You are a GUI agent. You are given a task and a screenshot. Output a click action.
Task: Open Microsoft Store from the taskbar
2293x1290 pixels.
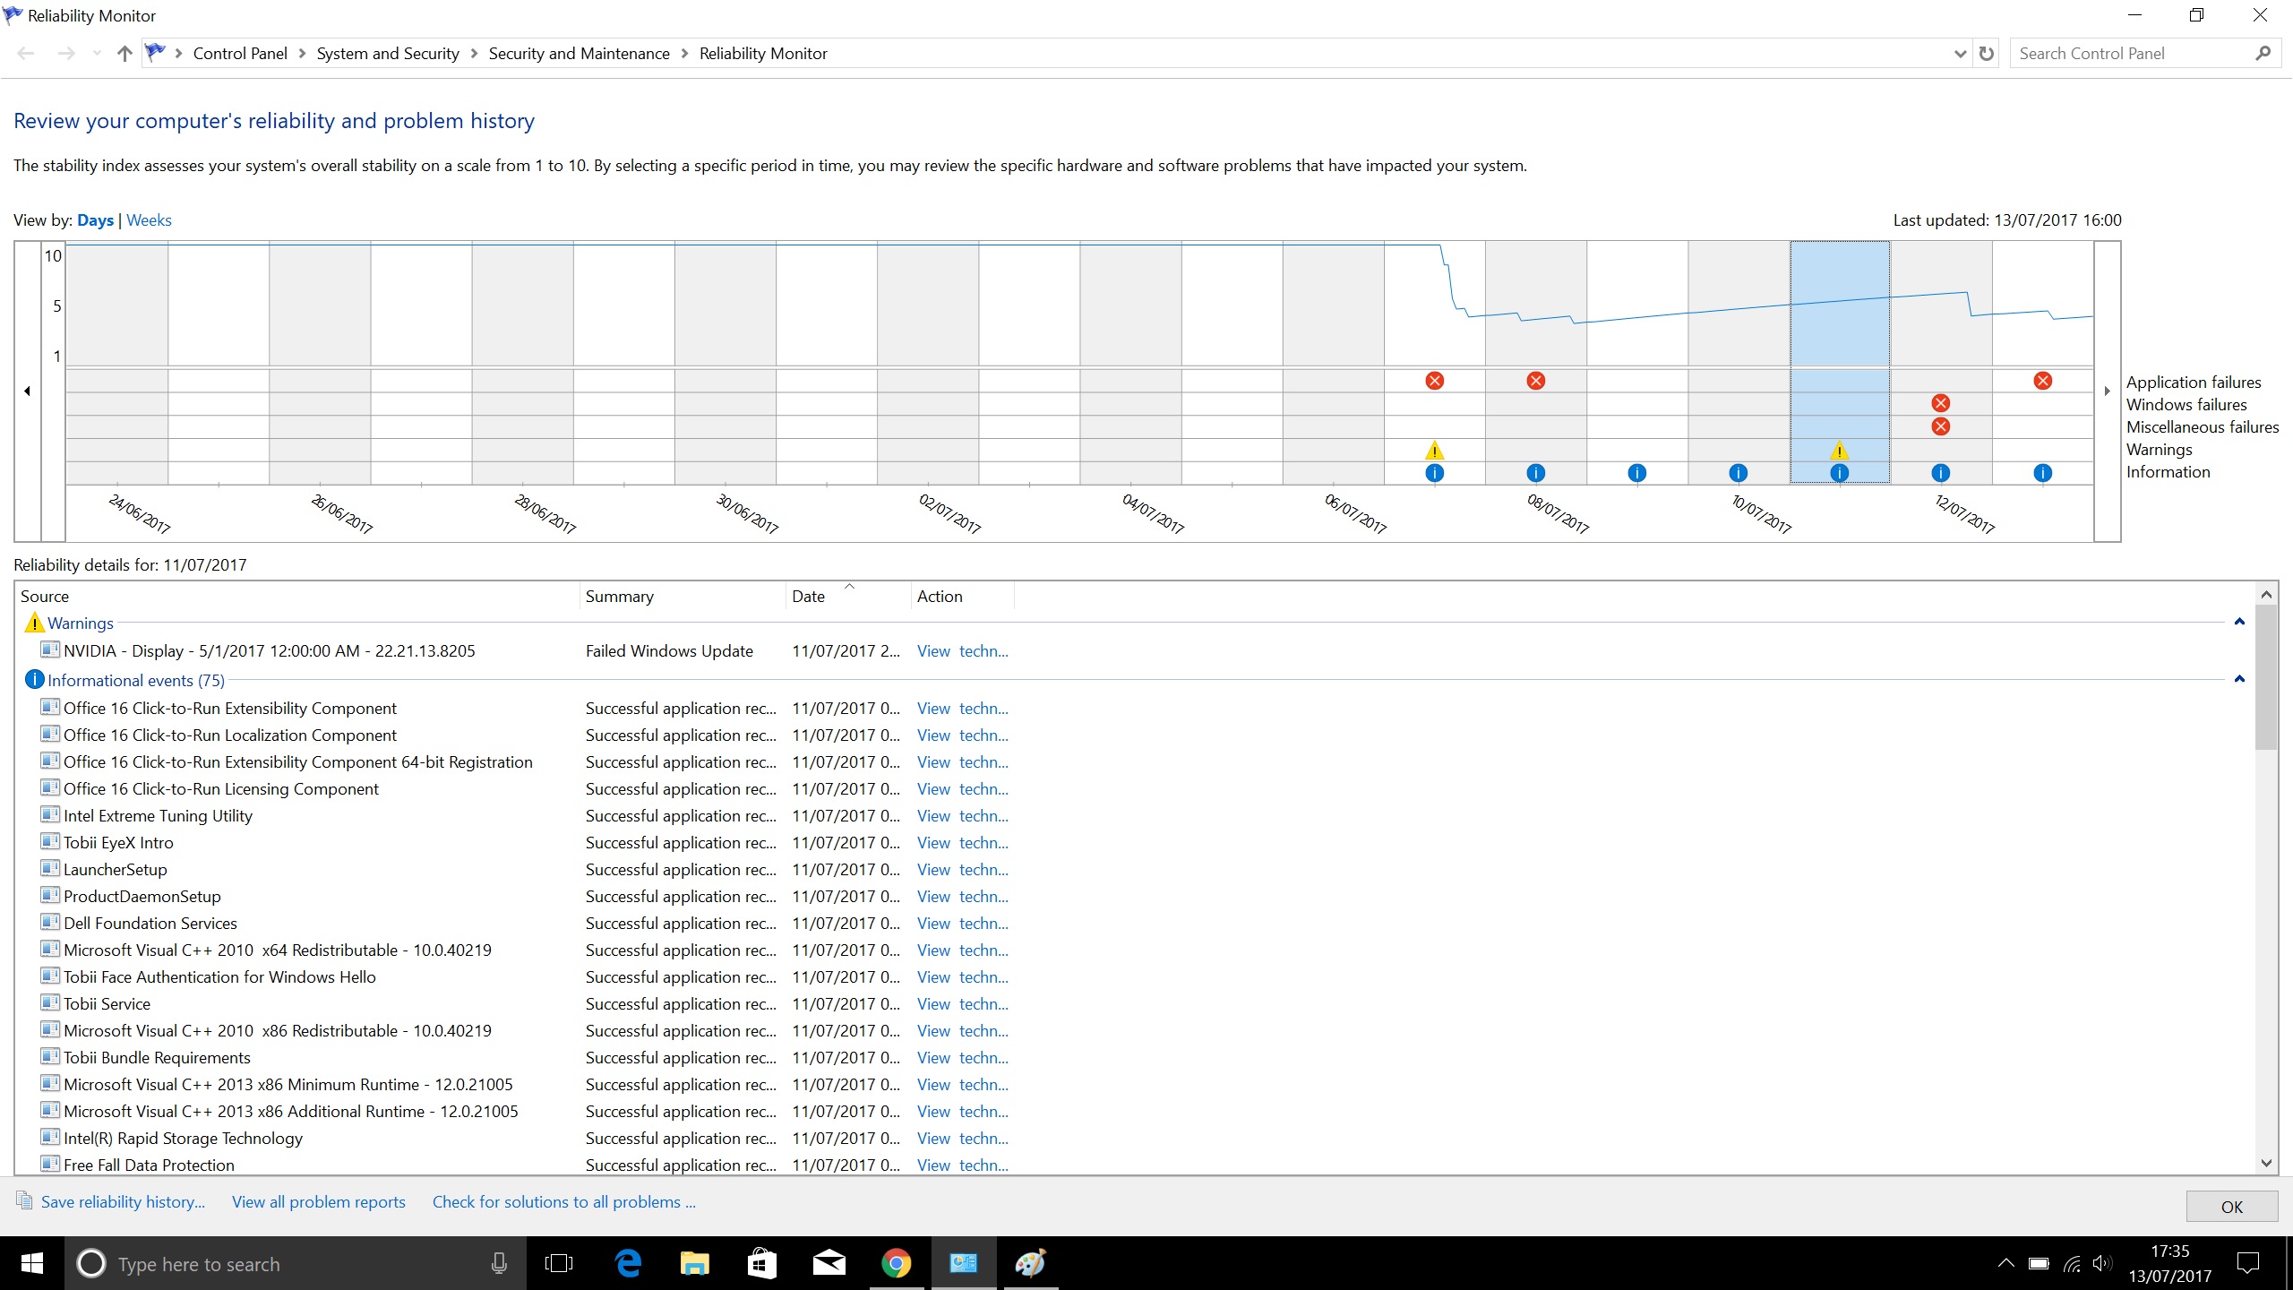point(761,1264)
